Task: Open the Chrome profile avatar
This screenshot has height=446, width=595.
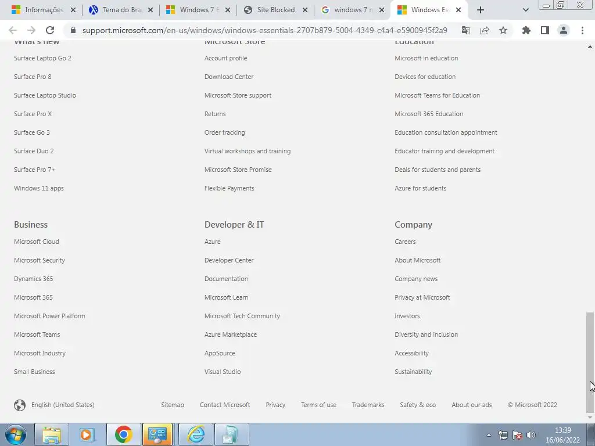Action: click(564, 30)
